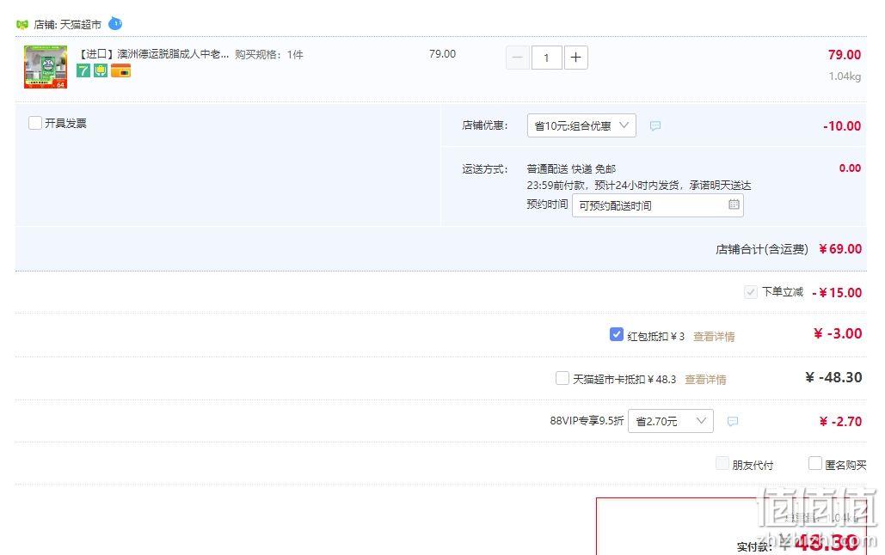Check the 匿名购买 checkbox
Image resolution: width=885 pixels, height=555 pixels.
tap(815, 464)
